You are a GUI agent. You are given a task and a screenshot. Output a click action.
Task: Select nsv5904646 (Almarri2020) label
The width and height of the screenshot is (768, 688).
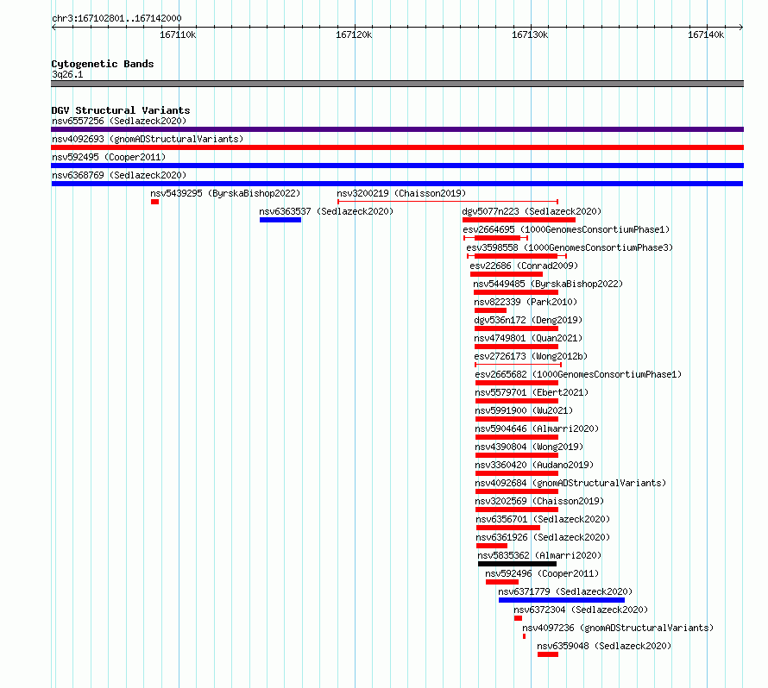point(537,428)
